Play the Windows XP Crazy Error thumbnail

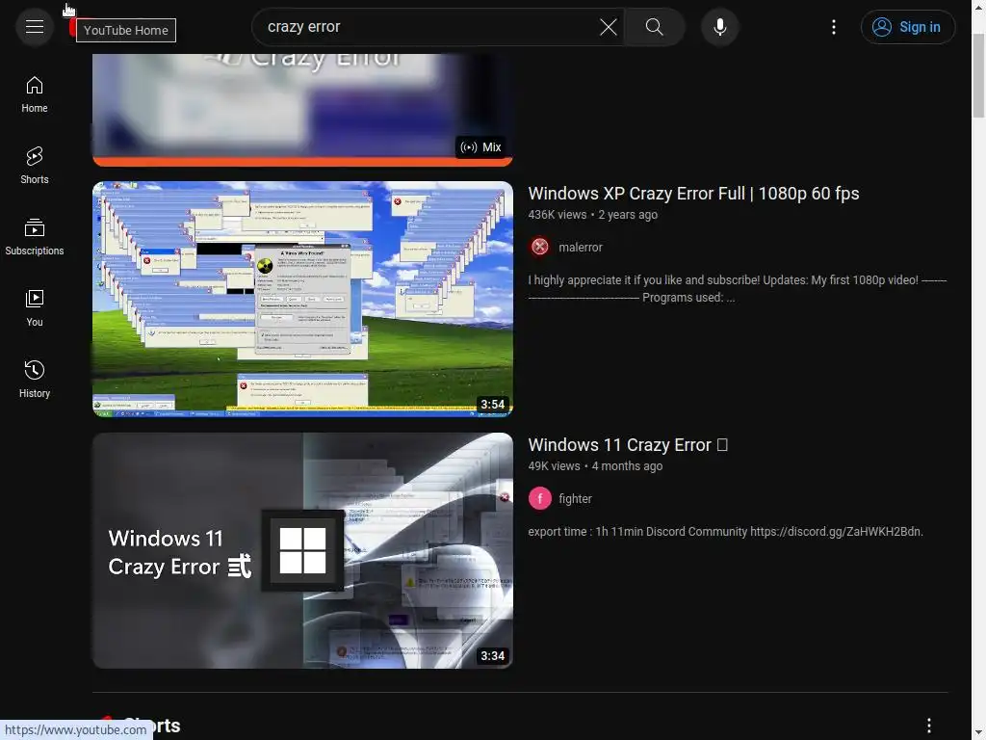click(x=302, y=299)
